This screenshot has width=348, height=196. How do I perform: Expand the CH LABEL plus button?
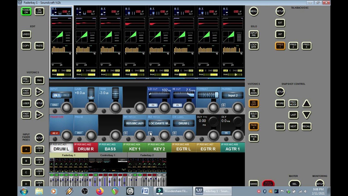pyautogui.click(x=175, y=133)
